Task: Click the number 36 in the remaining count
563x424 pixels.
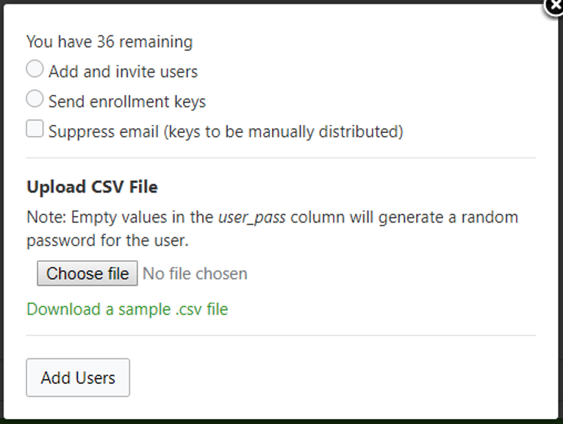Action: 106,42
